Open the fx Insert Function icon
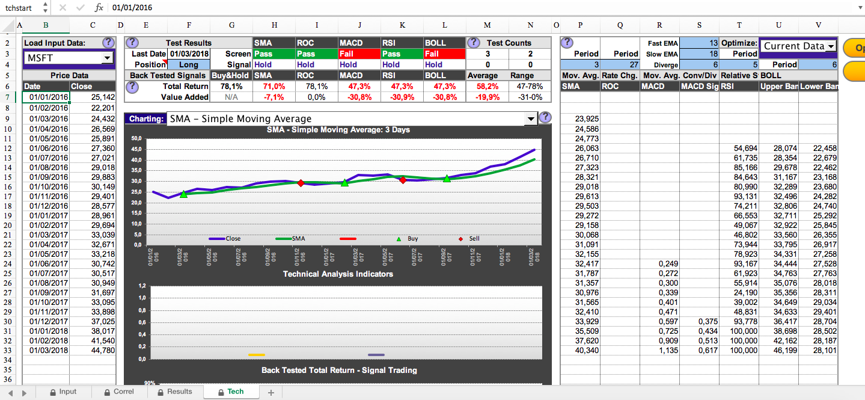The height and width of the screenshot is (400, 865). click(99, 8)
